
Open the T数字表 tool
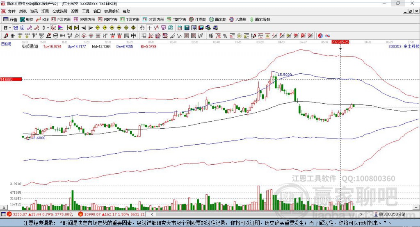point(176,20)
